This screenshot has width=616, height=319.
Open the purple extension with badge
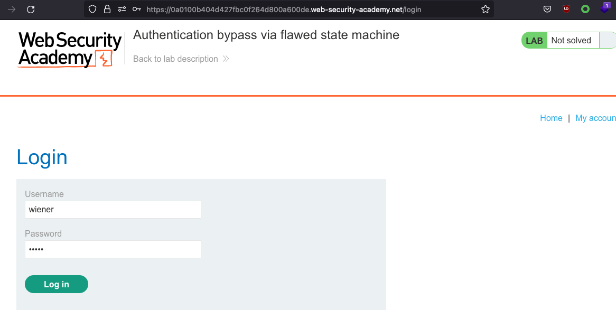pos(604,8)
